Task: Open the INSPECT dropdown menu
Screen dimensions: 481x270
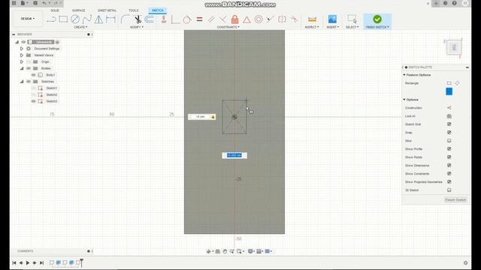Action: coord(312,27)
